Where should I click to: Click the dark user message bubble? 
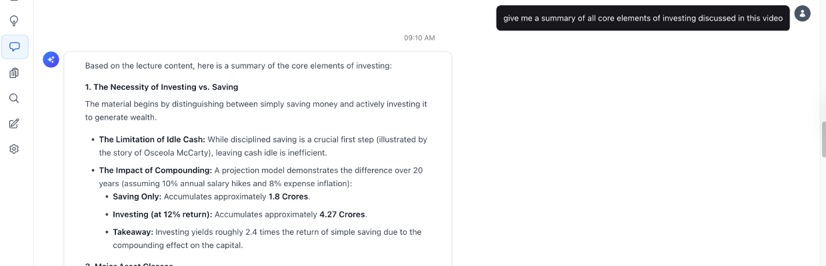click(643, 19)
